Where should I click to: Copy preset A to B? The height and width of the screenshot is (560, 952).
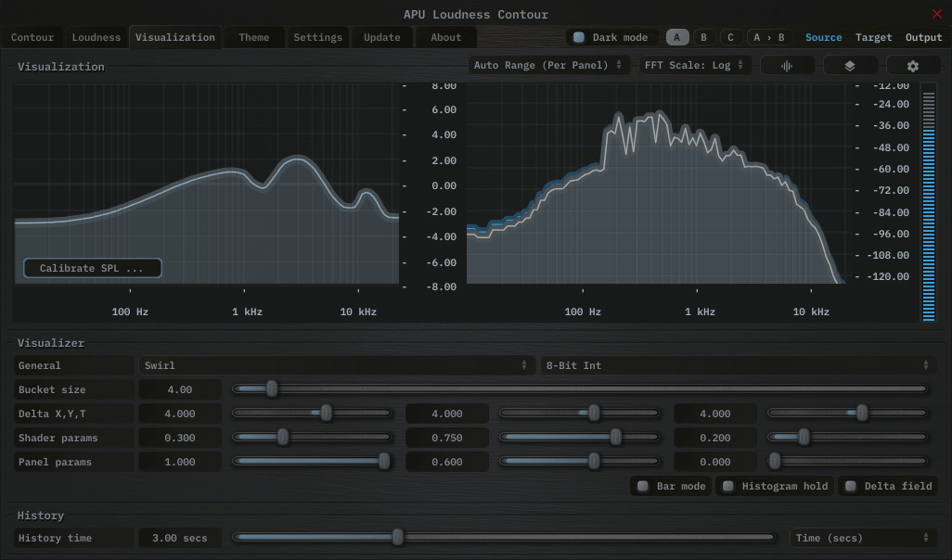point(768,37)
